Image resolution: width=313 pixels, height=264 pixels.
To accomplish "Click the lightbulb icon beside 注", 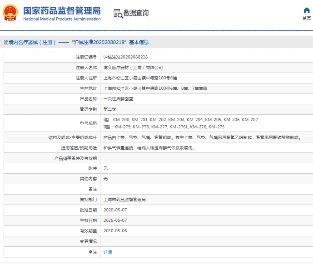I will click(x=90, y=252).
